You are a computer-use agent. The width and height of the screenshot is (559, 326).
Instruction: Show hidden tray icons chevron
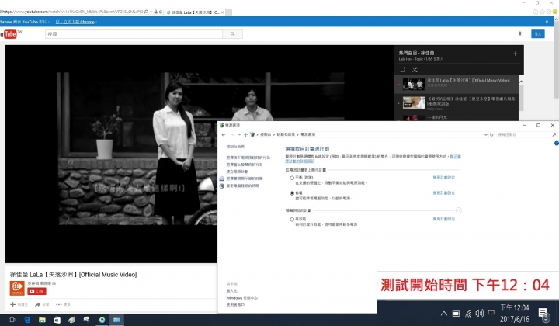coord(444,314)
